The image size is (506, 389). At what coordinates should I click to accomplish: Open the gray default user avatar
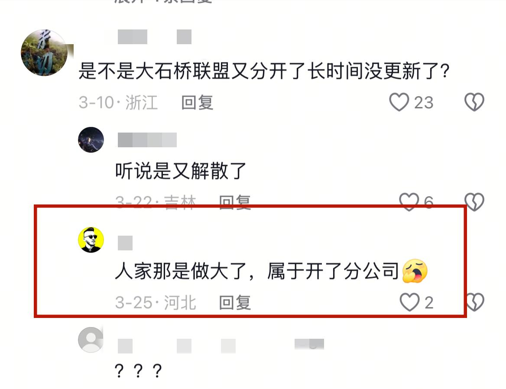(91, 340)
